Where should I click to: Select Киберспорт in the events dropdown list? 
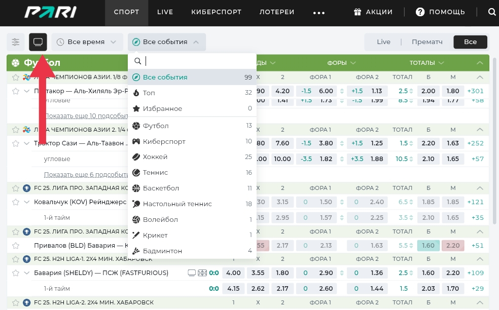click(x=164, y=141)
